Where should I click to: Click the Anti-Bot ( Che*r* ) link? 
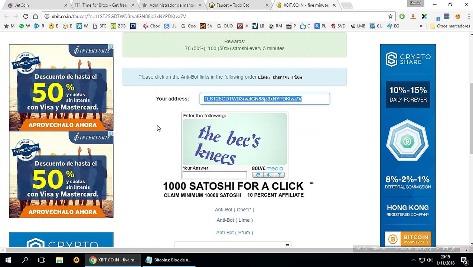click(x=234, y=210)
